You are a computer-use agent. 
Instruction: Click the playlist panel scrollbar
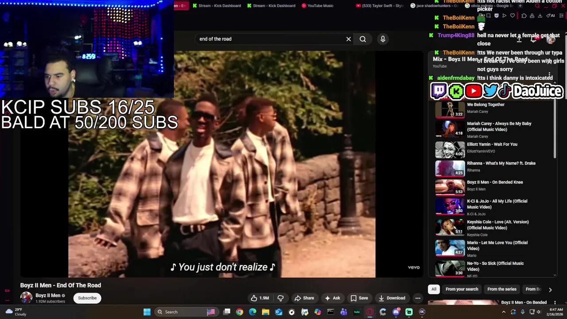coord(555,128)
